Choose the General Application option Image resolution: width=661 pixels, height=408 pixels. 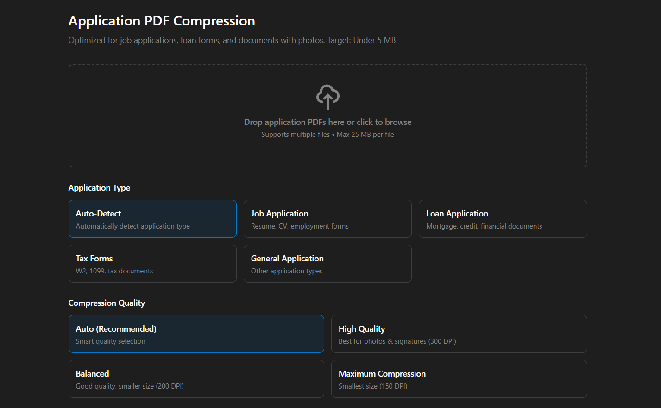pos(327,264)
